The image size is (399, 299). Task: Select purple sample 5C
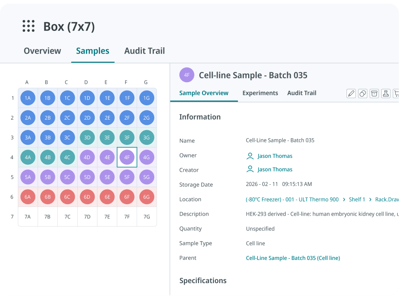(68, 177)
